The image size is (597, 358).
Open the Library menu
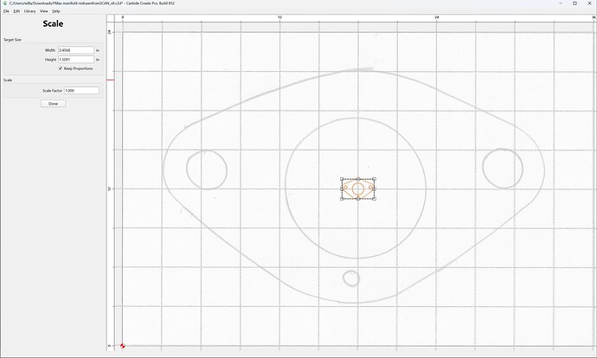[29, 11]
